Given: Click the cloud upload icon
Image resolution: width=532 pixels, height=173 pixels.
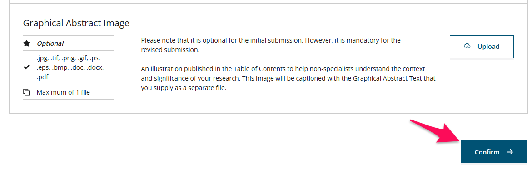Looking at the screenshot, I should click(467, 47).
